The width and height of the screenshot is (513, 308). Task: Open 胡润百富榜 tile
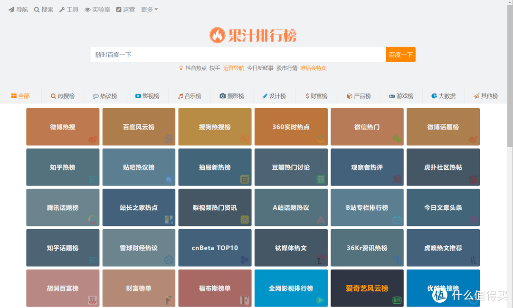pyautogui.click(x=63, y=288)
